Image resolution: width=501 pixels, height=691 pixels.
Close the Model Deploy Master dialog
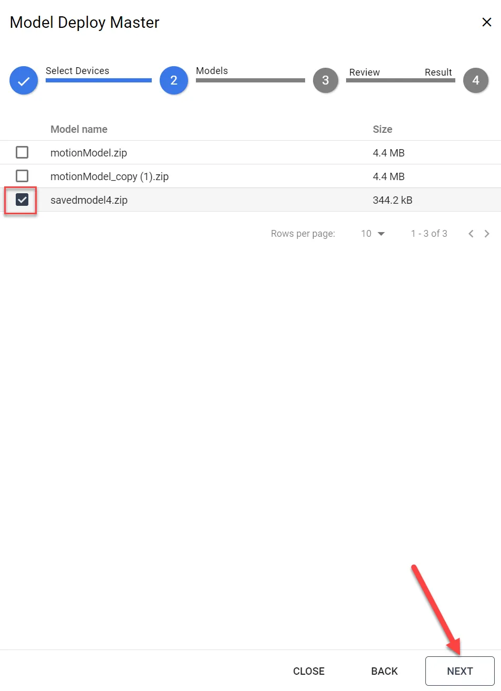tap(487, 22)
